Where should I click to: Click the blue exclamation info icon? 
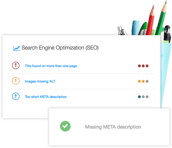point(16,96)
